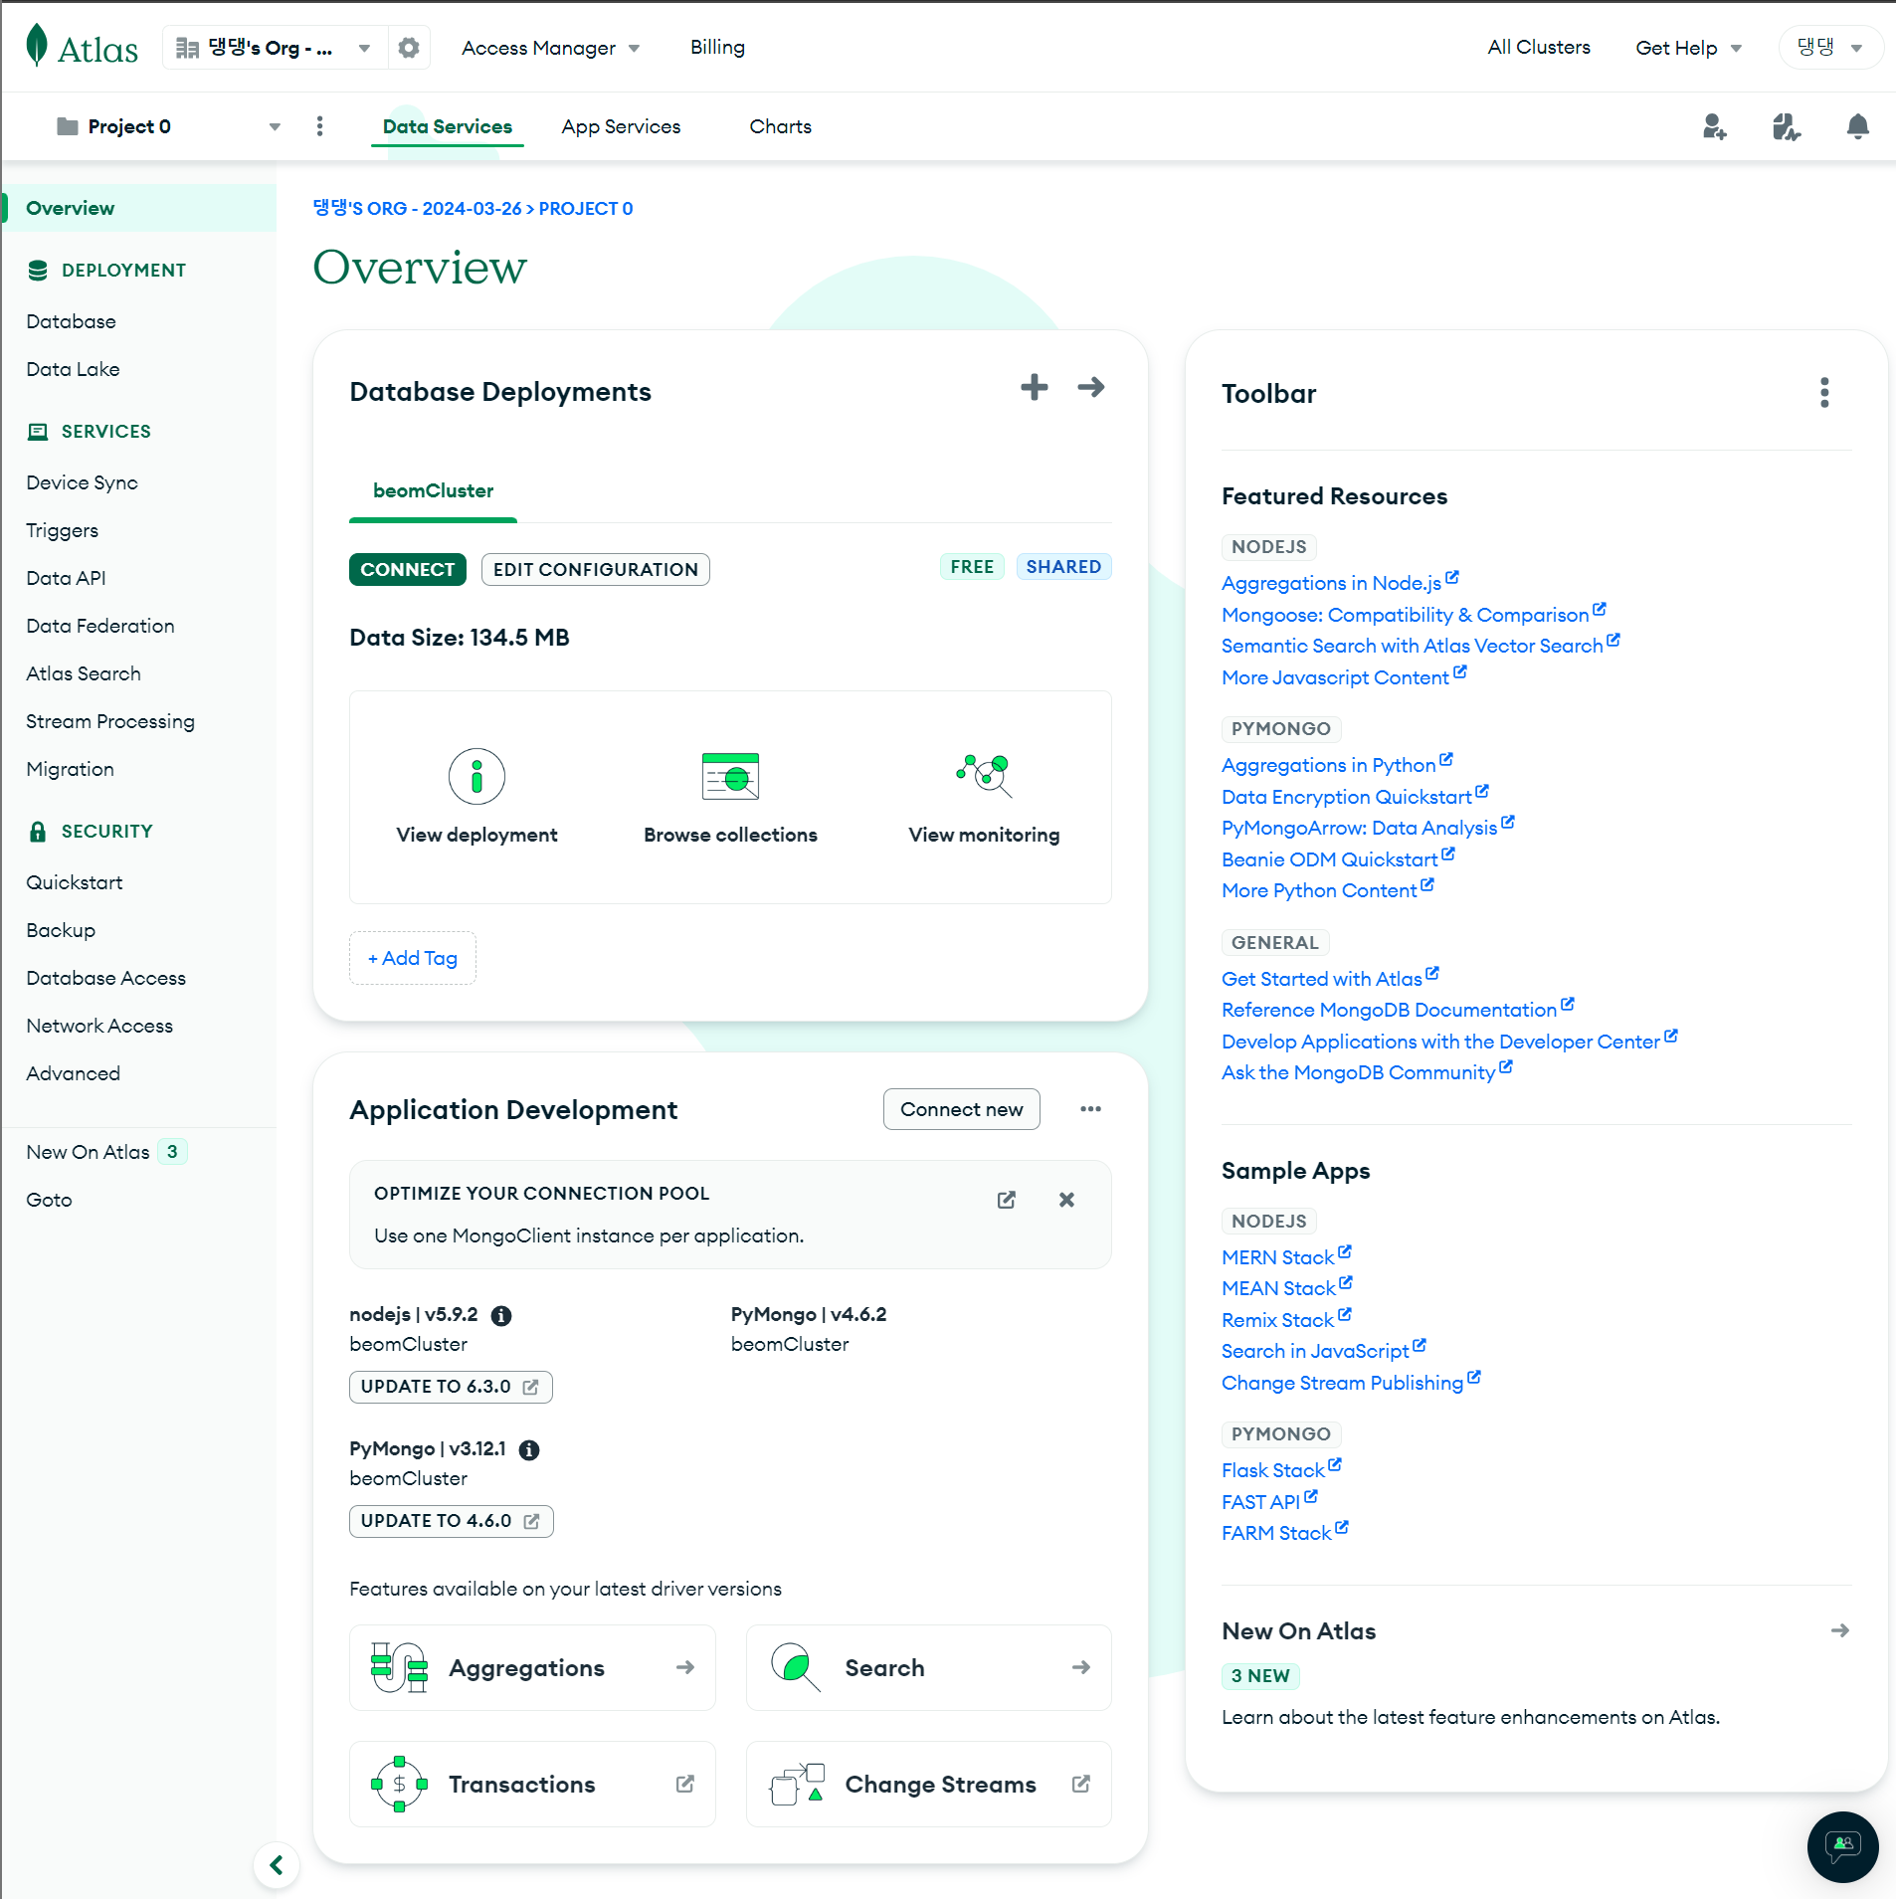Add a new database deployment plus icon
The width and height of the screenshot is (1896, 1899).
(1035, 387)
